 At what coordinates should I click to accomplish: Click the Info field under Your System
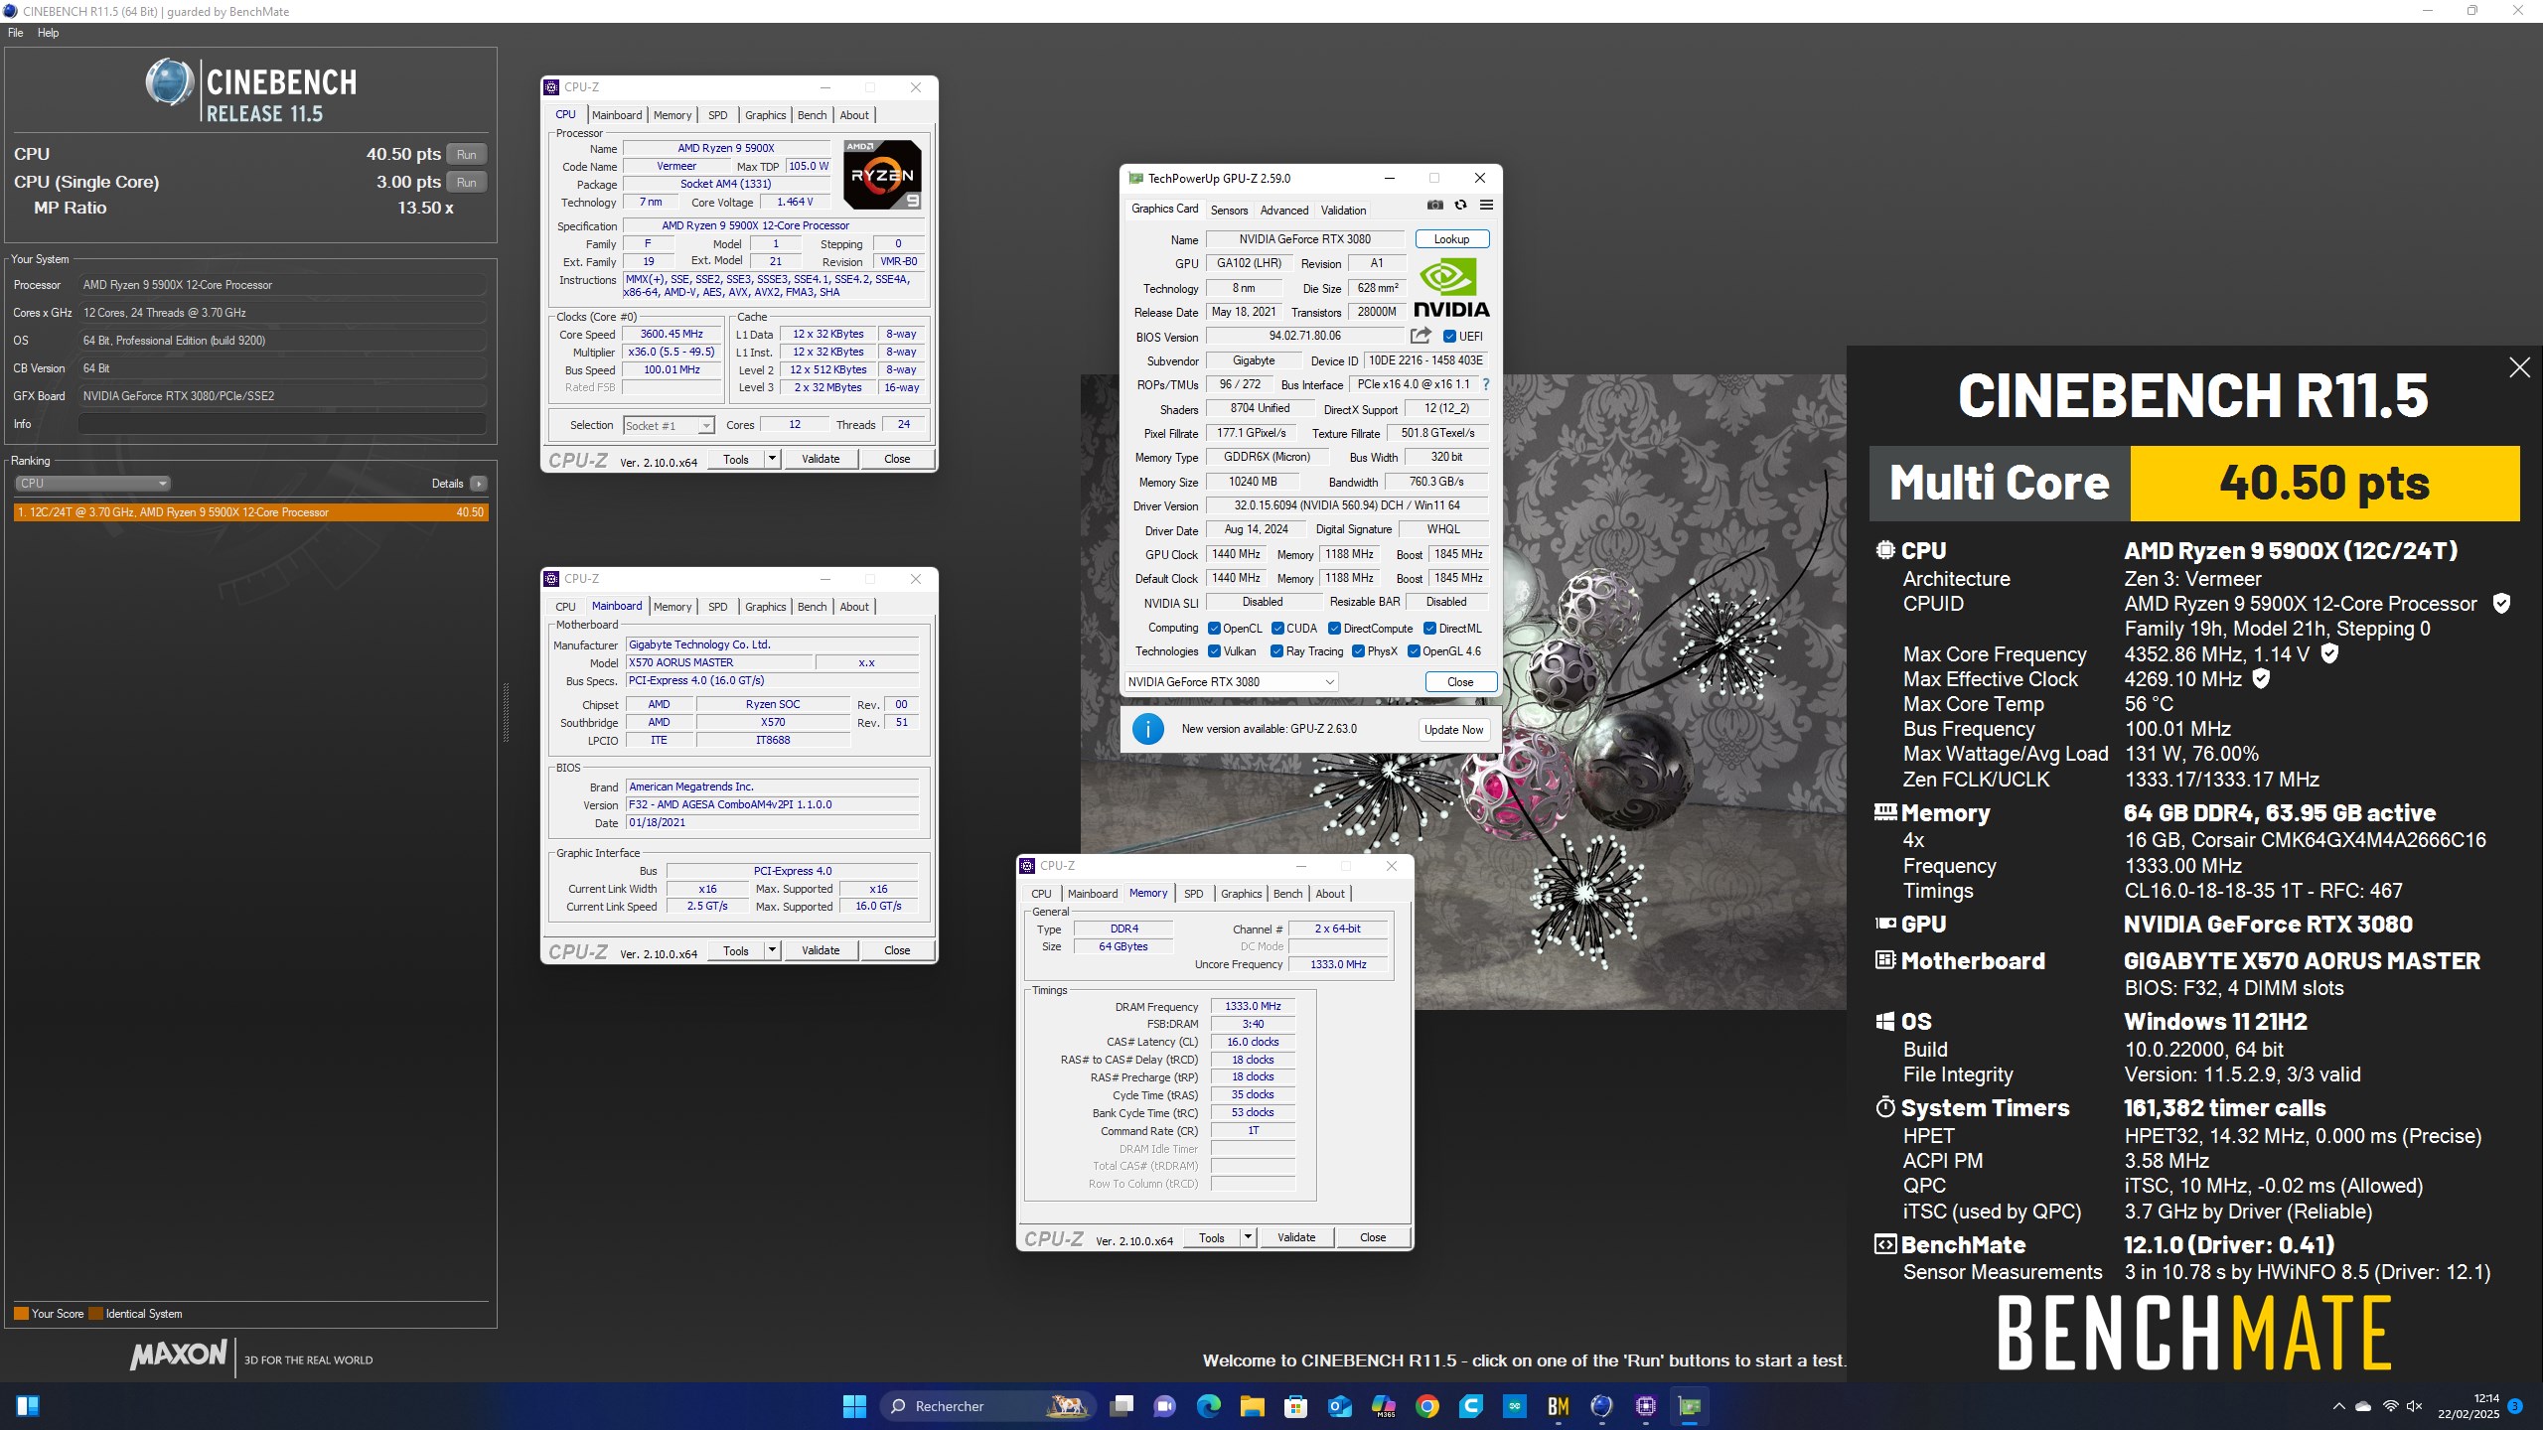click(x=282, y=424)
